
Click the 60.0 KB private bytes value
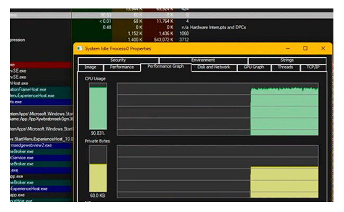point(97,196)
